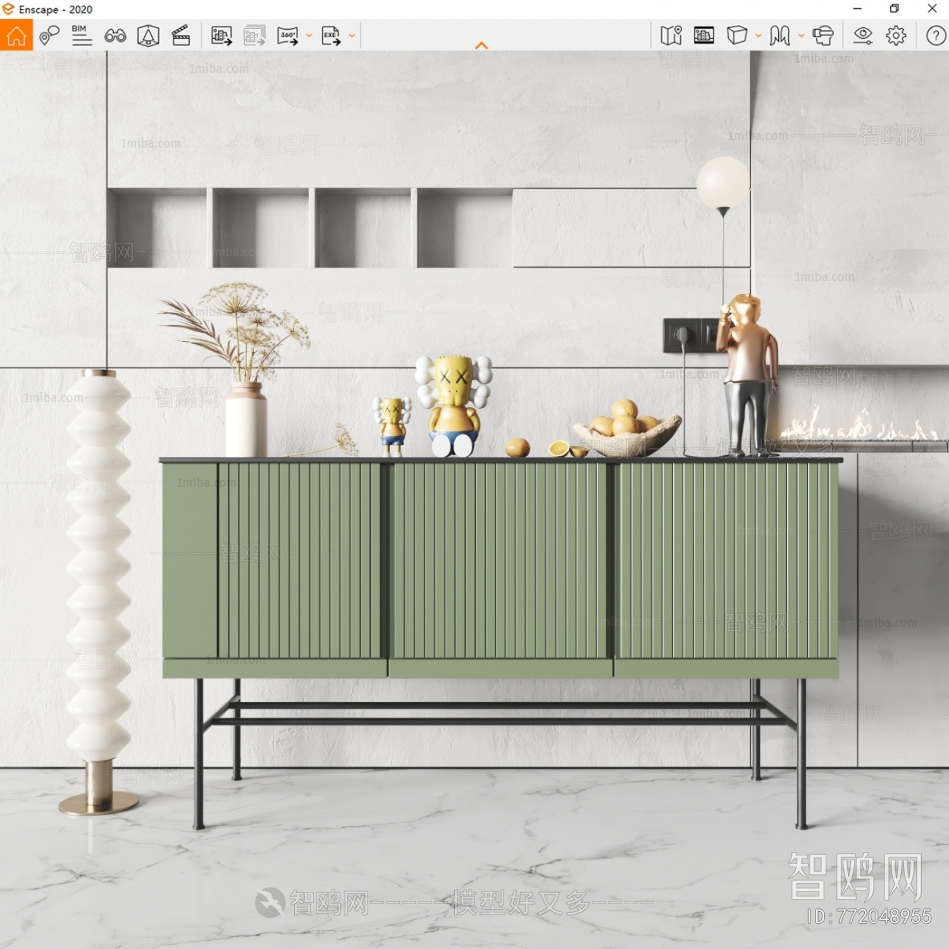Open the mini map icon
The height and width of the screenshot is (949, 949).
pos(671,35)
